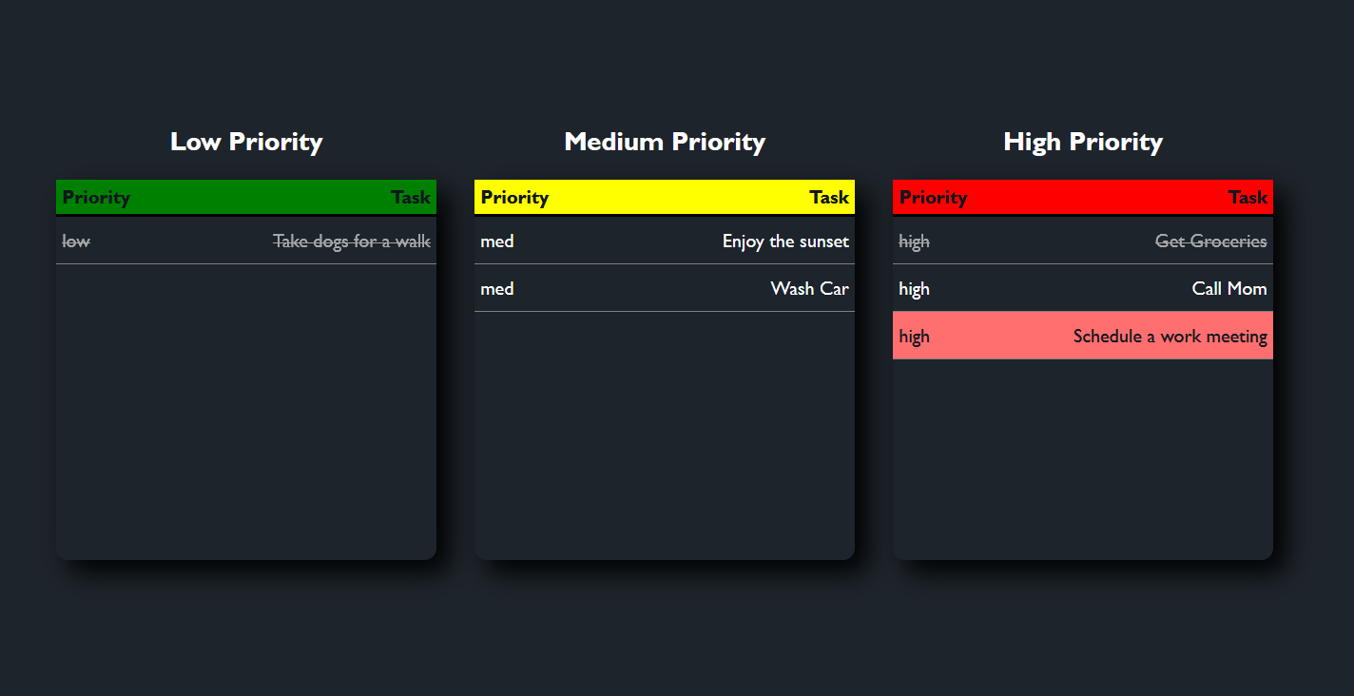Image resolution: width=1354 pixels, height=696 pixels.
Task: Click the 'med' label beside 'Wash Car'
Action: point(497,288)
